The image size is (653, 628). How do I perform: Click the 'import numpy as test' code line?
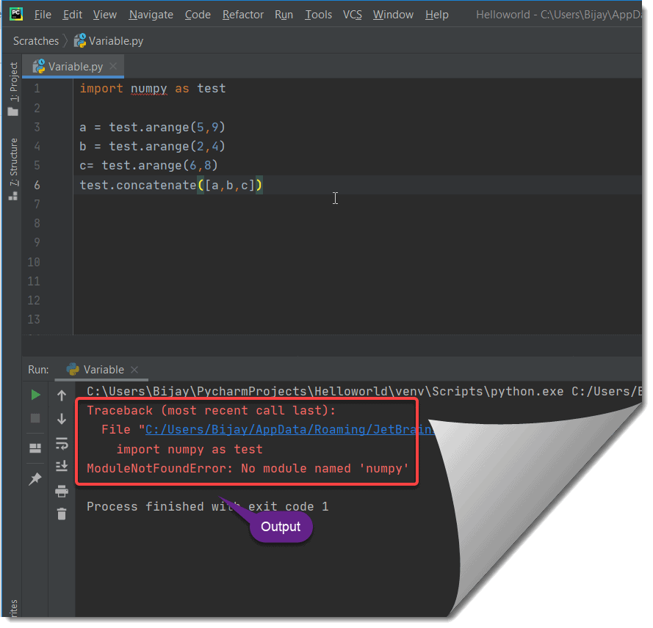coord(153,89)
